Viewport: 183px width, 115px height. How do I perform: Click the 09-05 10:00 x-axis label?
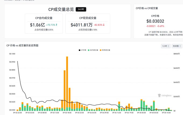[x=166, y=113]
